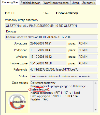Select the Podpisane date field

[48, 50]
